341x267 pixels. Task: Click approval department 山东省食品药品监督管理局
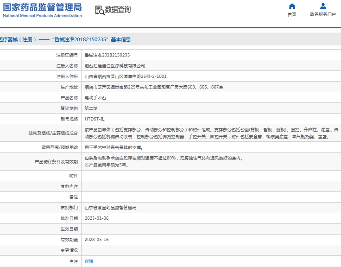[110, 208]
